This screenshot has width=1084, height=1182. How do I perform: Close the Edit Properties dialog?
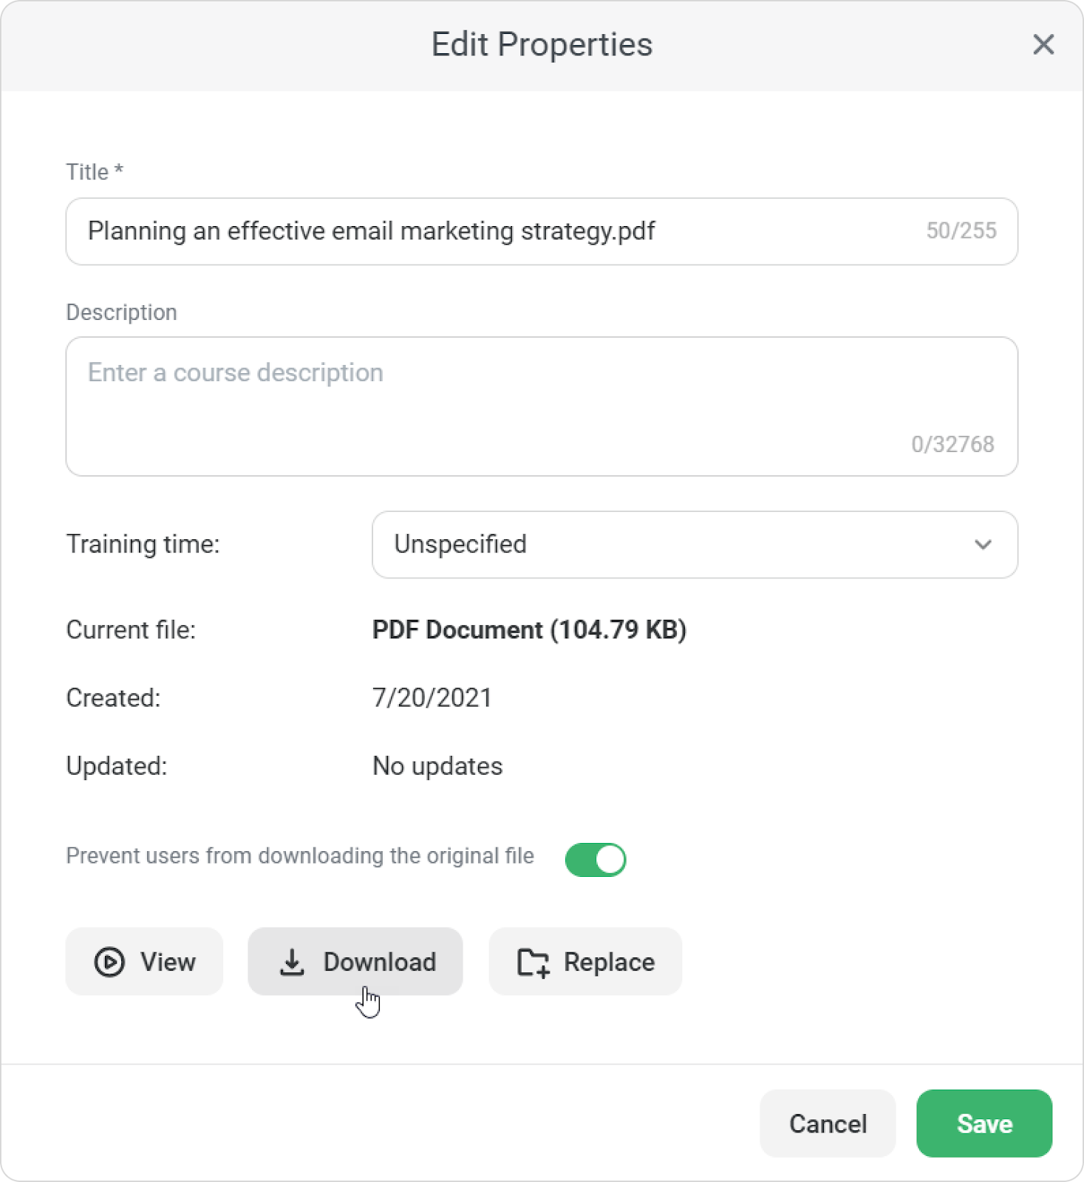tap(1043, 44)
